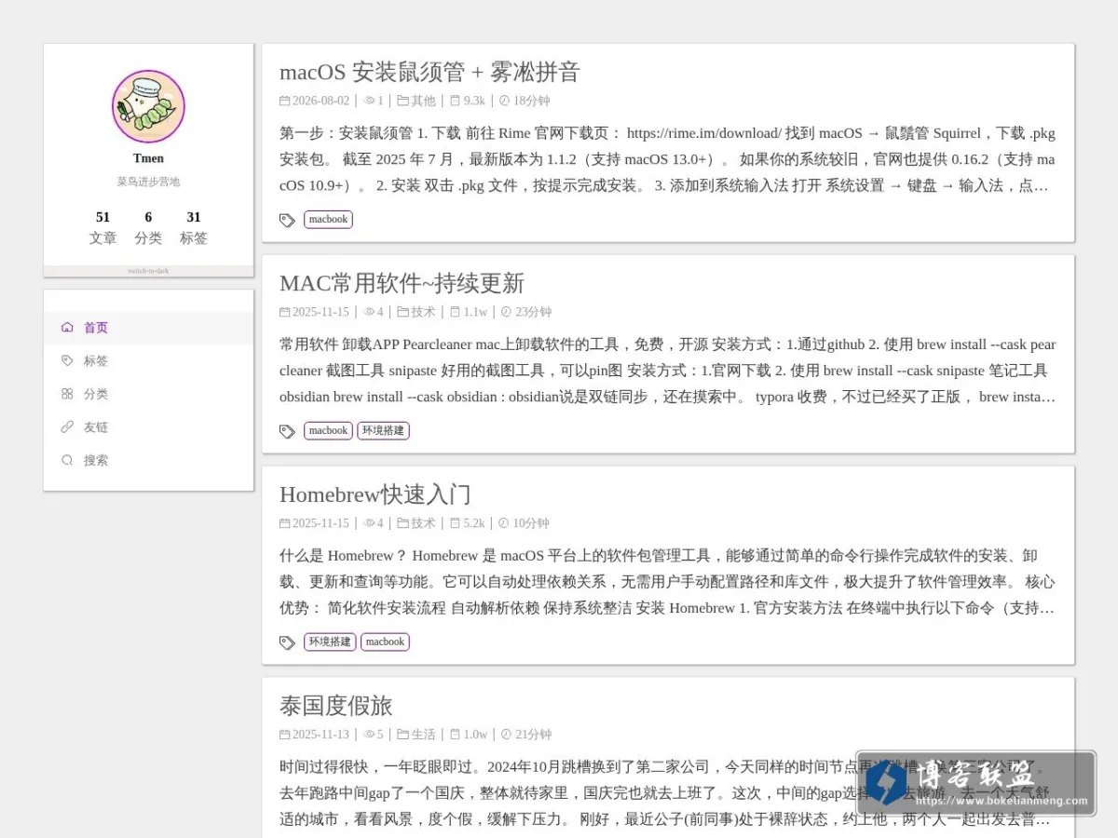Open 友链 page from sidebar menu
Viewport: 1118px width, 838px height.
pos(148,427)
